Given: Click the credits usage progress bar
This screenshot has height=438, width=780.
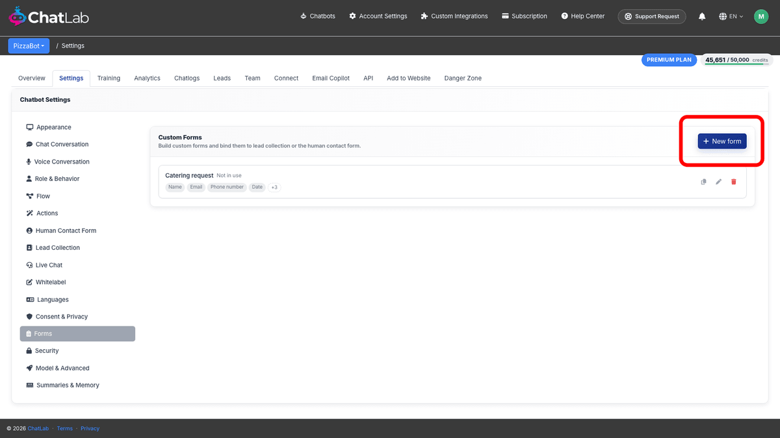Looking at the screenshot, I should tap(736, 64).
